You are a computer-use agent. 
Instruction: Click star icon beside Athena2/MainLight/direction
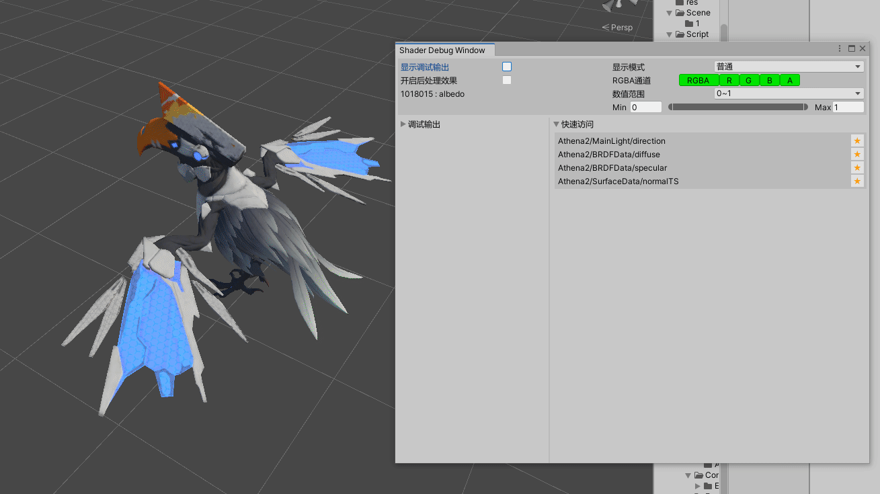(856, 141)
